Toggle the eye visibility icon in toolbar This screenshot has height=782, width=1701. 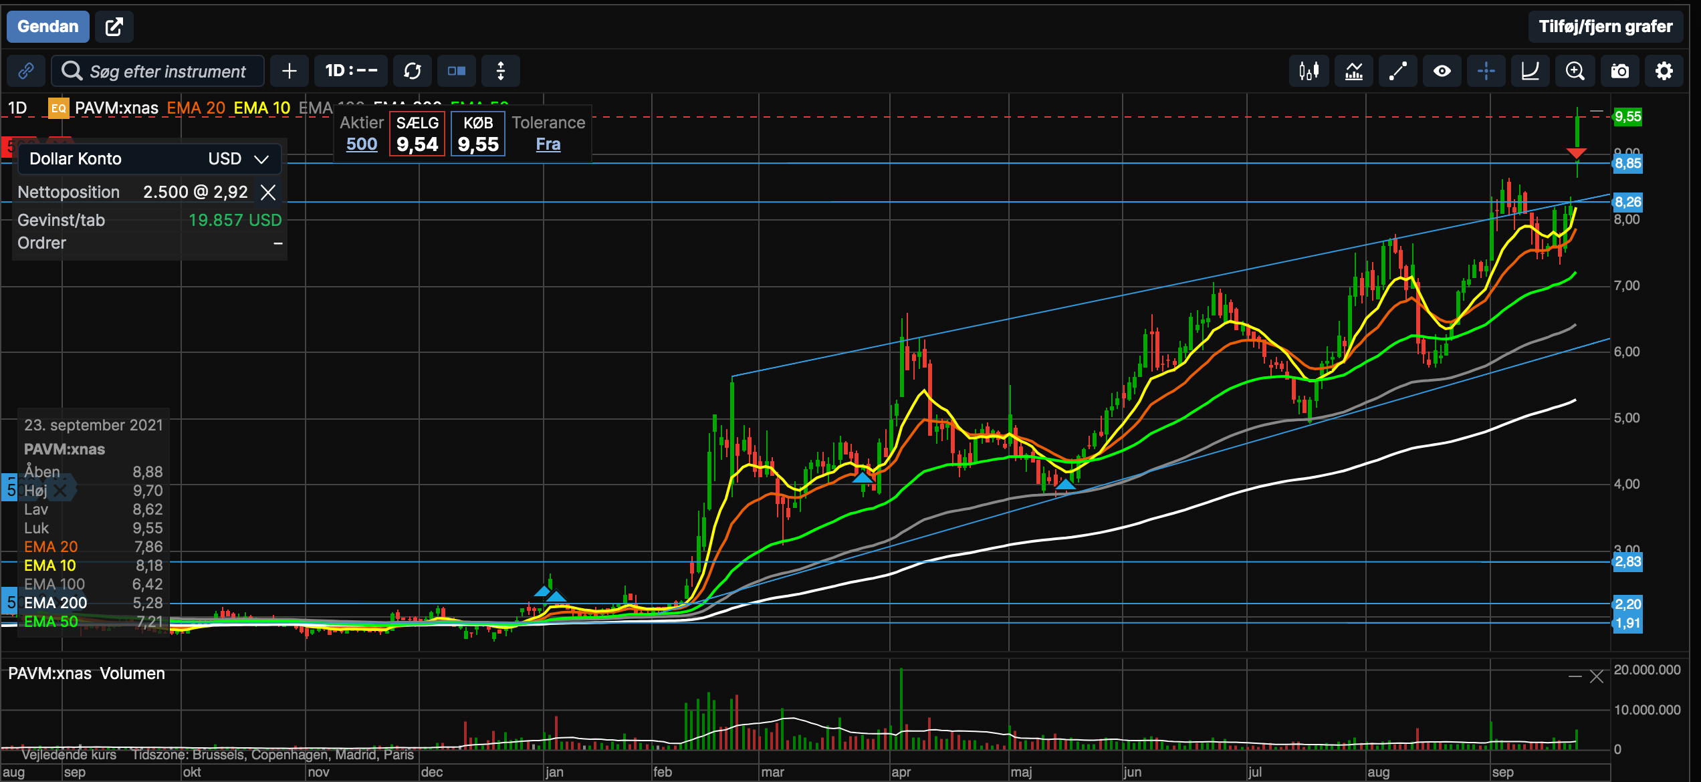pos(1442,71)
